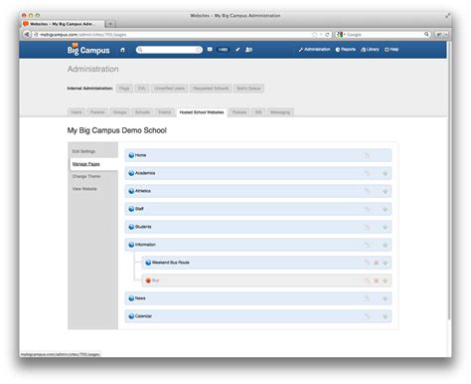The image size is (471, 384).
Task: Click the red delete icon on Weekend Bus Route
Action: coord(377,263)
